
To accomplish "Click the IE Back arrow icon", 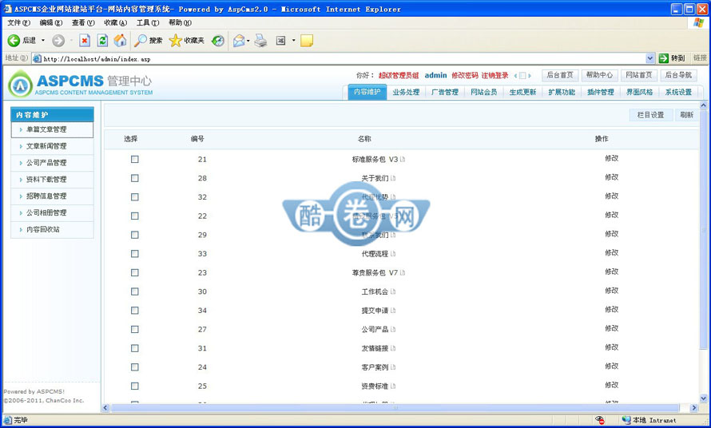I will [14, 41].
